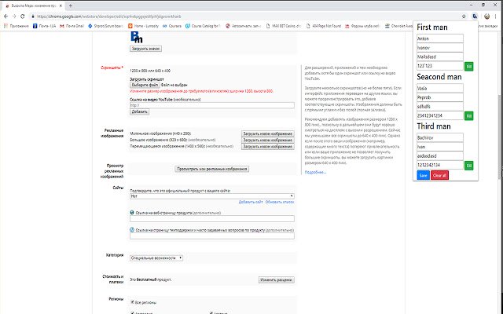This screenshot has width=503, height=314.
Task: Open the Добавить сайт link
Action: click(x=251, y=202)
